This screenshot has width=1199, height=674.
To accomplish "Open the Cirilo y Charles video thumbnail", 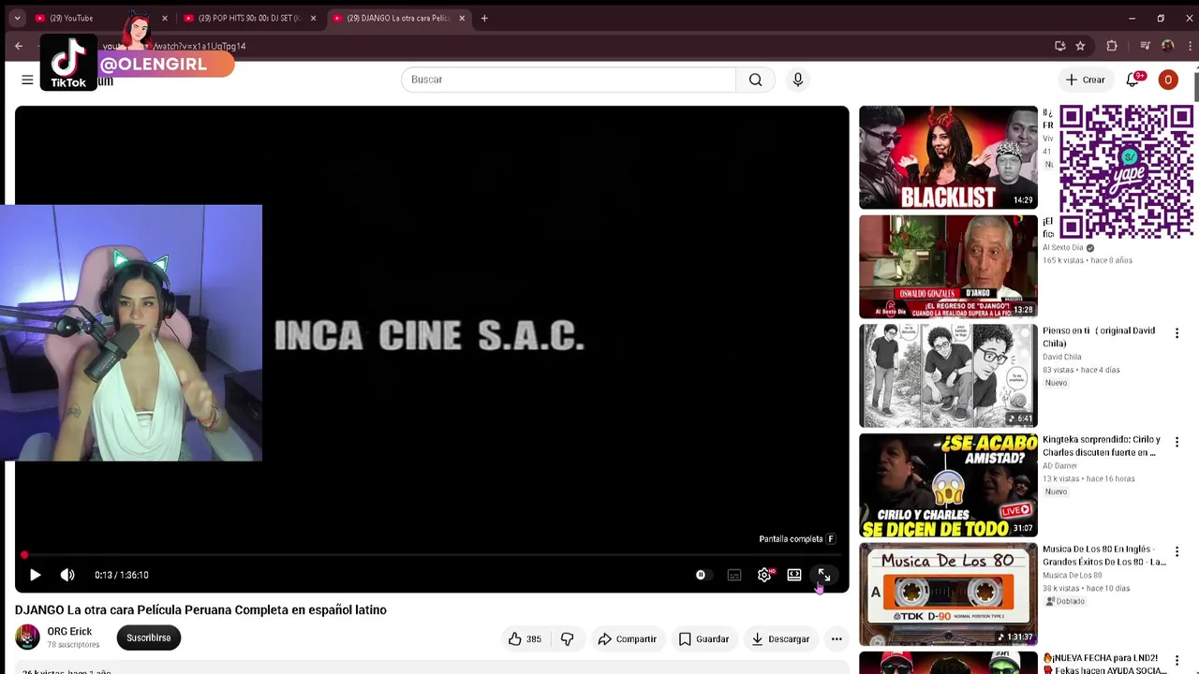I will click(x=948, y=485).
